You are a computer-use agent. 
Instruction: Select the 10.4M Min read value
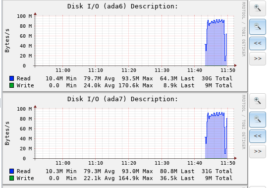pos(61,79)
